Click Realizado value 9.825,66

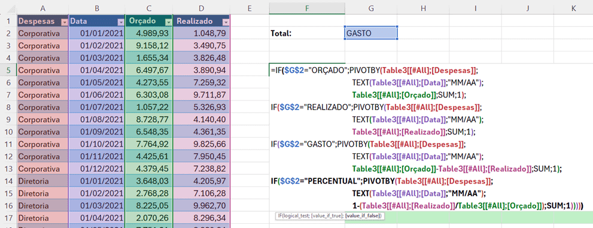(x=201, y=144)
